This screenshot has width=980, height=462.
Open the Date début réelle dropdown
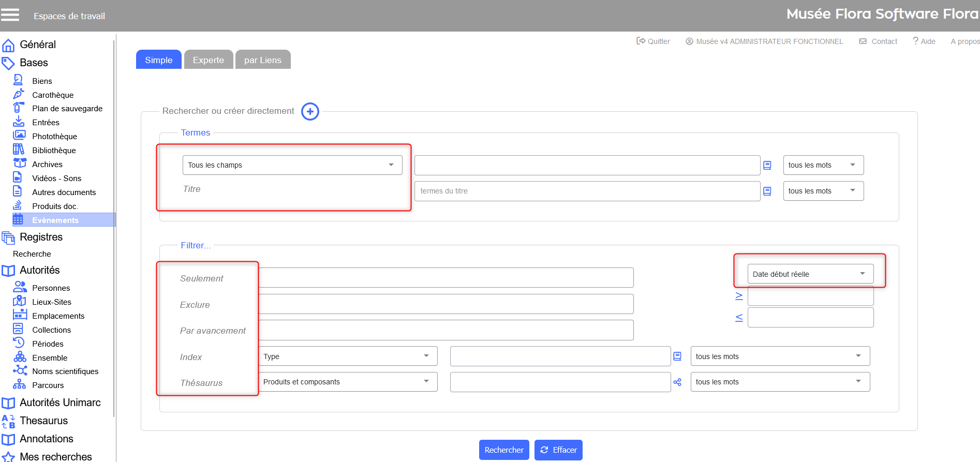click(x=810, y=274)
